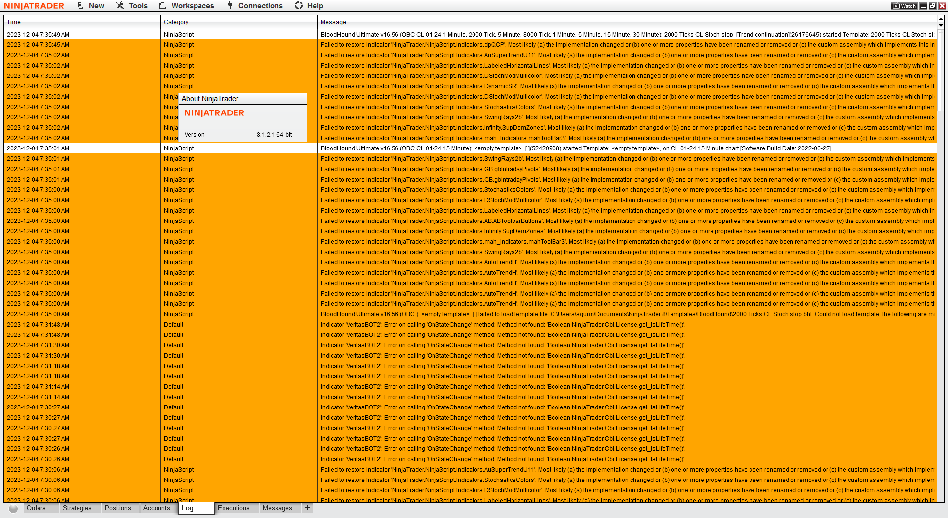
Task: Open the Tools menu
Action: pyautogui.click(x=132, y=6)
